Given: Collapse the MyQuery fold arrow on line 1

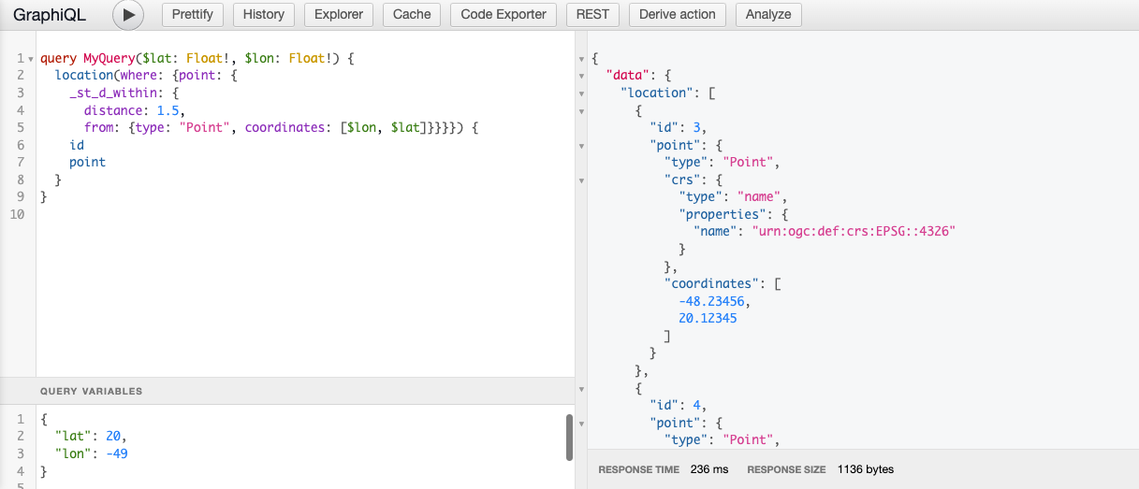Looking at the screenshot, I should (x=30, y=59).
